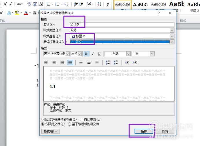
Task: Increase paragraph spacing in dialog
Action: click(x=108, y=62)
